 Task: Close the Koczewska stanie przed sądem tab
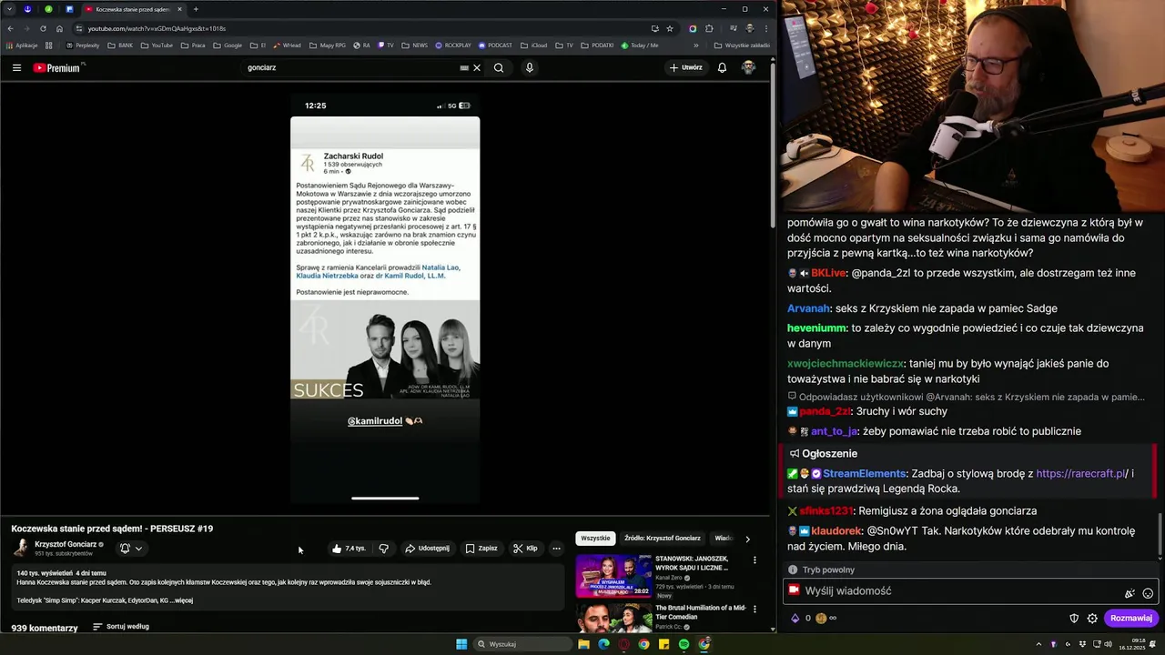(x=179, y=9)
